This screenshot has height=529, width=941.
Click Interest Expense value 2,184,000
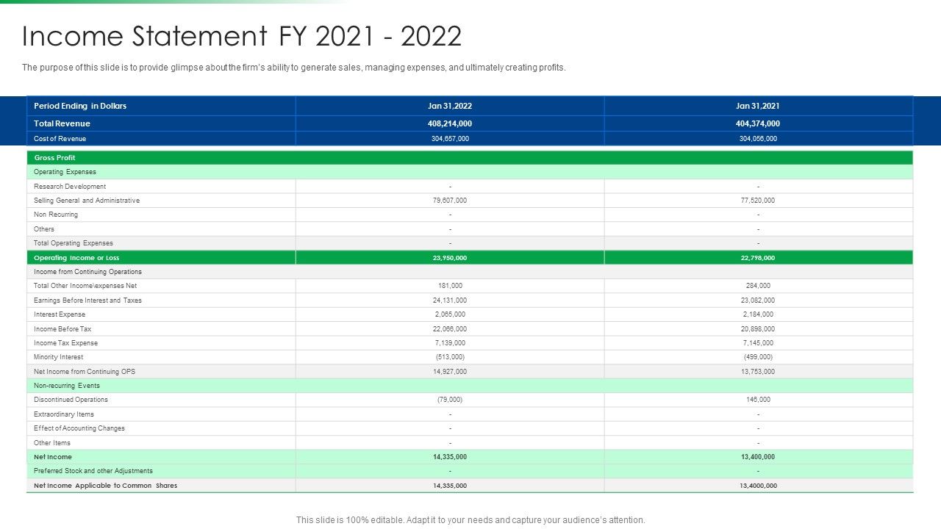pos(758,314)
